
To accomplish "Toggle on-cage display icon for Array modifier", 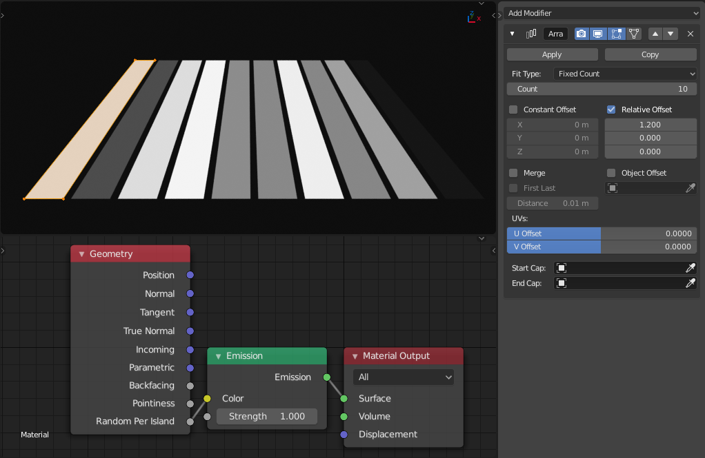I will coord(634,33).
